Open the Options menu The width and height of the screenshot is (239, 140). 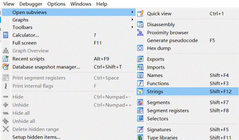(x=56, y=4)
